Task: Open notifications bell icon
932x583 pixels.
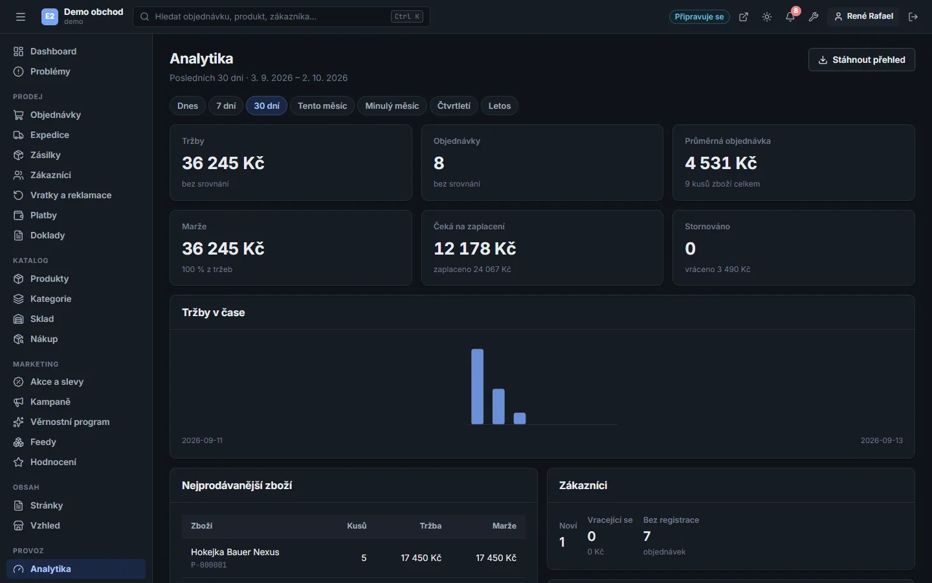Action: coord(790,17)
